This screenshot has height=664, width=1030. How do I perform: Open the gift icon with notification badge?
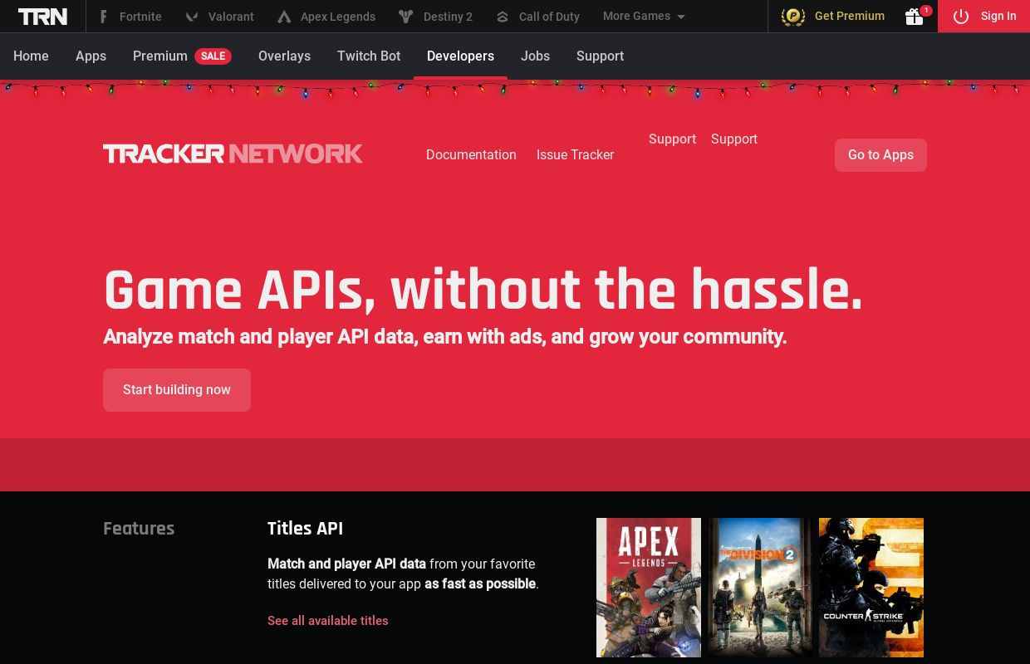[915, 16]
